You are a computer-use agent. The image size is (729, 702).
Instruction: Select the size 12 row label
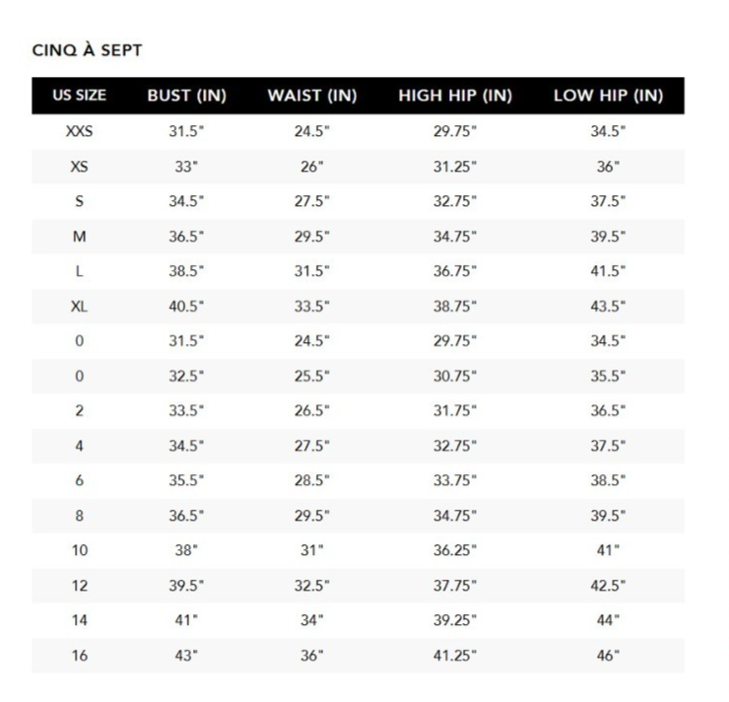pos(79,586)
